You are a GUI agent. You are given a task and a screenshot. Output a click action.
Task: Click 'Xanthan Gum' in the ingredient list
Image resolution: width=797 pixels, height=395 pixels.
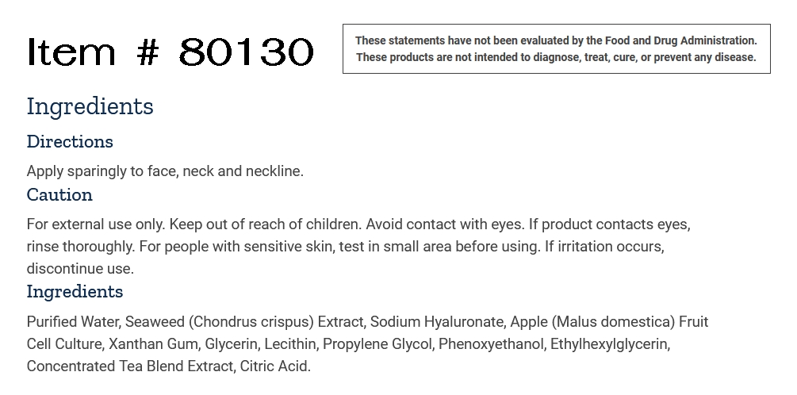(153, 344)
